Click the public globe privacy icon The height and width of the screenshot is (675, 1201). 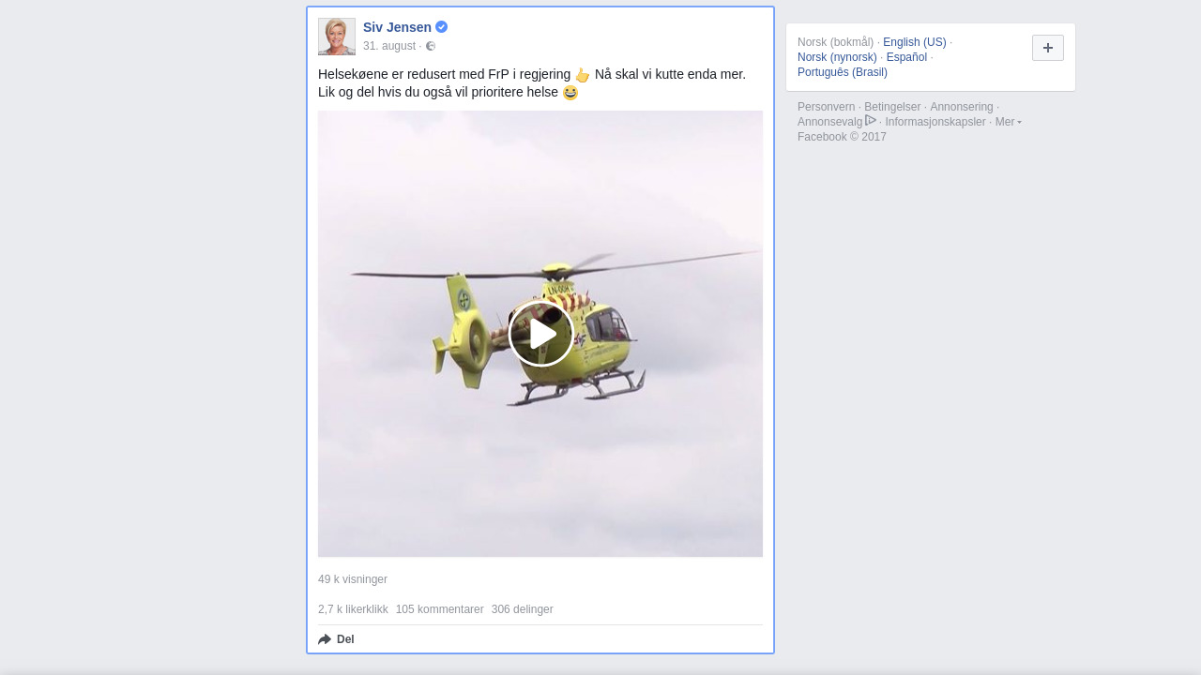[x=431, y=46]
